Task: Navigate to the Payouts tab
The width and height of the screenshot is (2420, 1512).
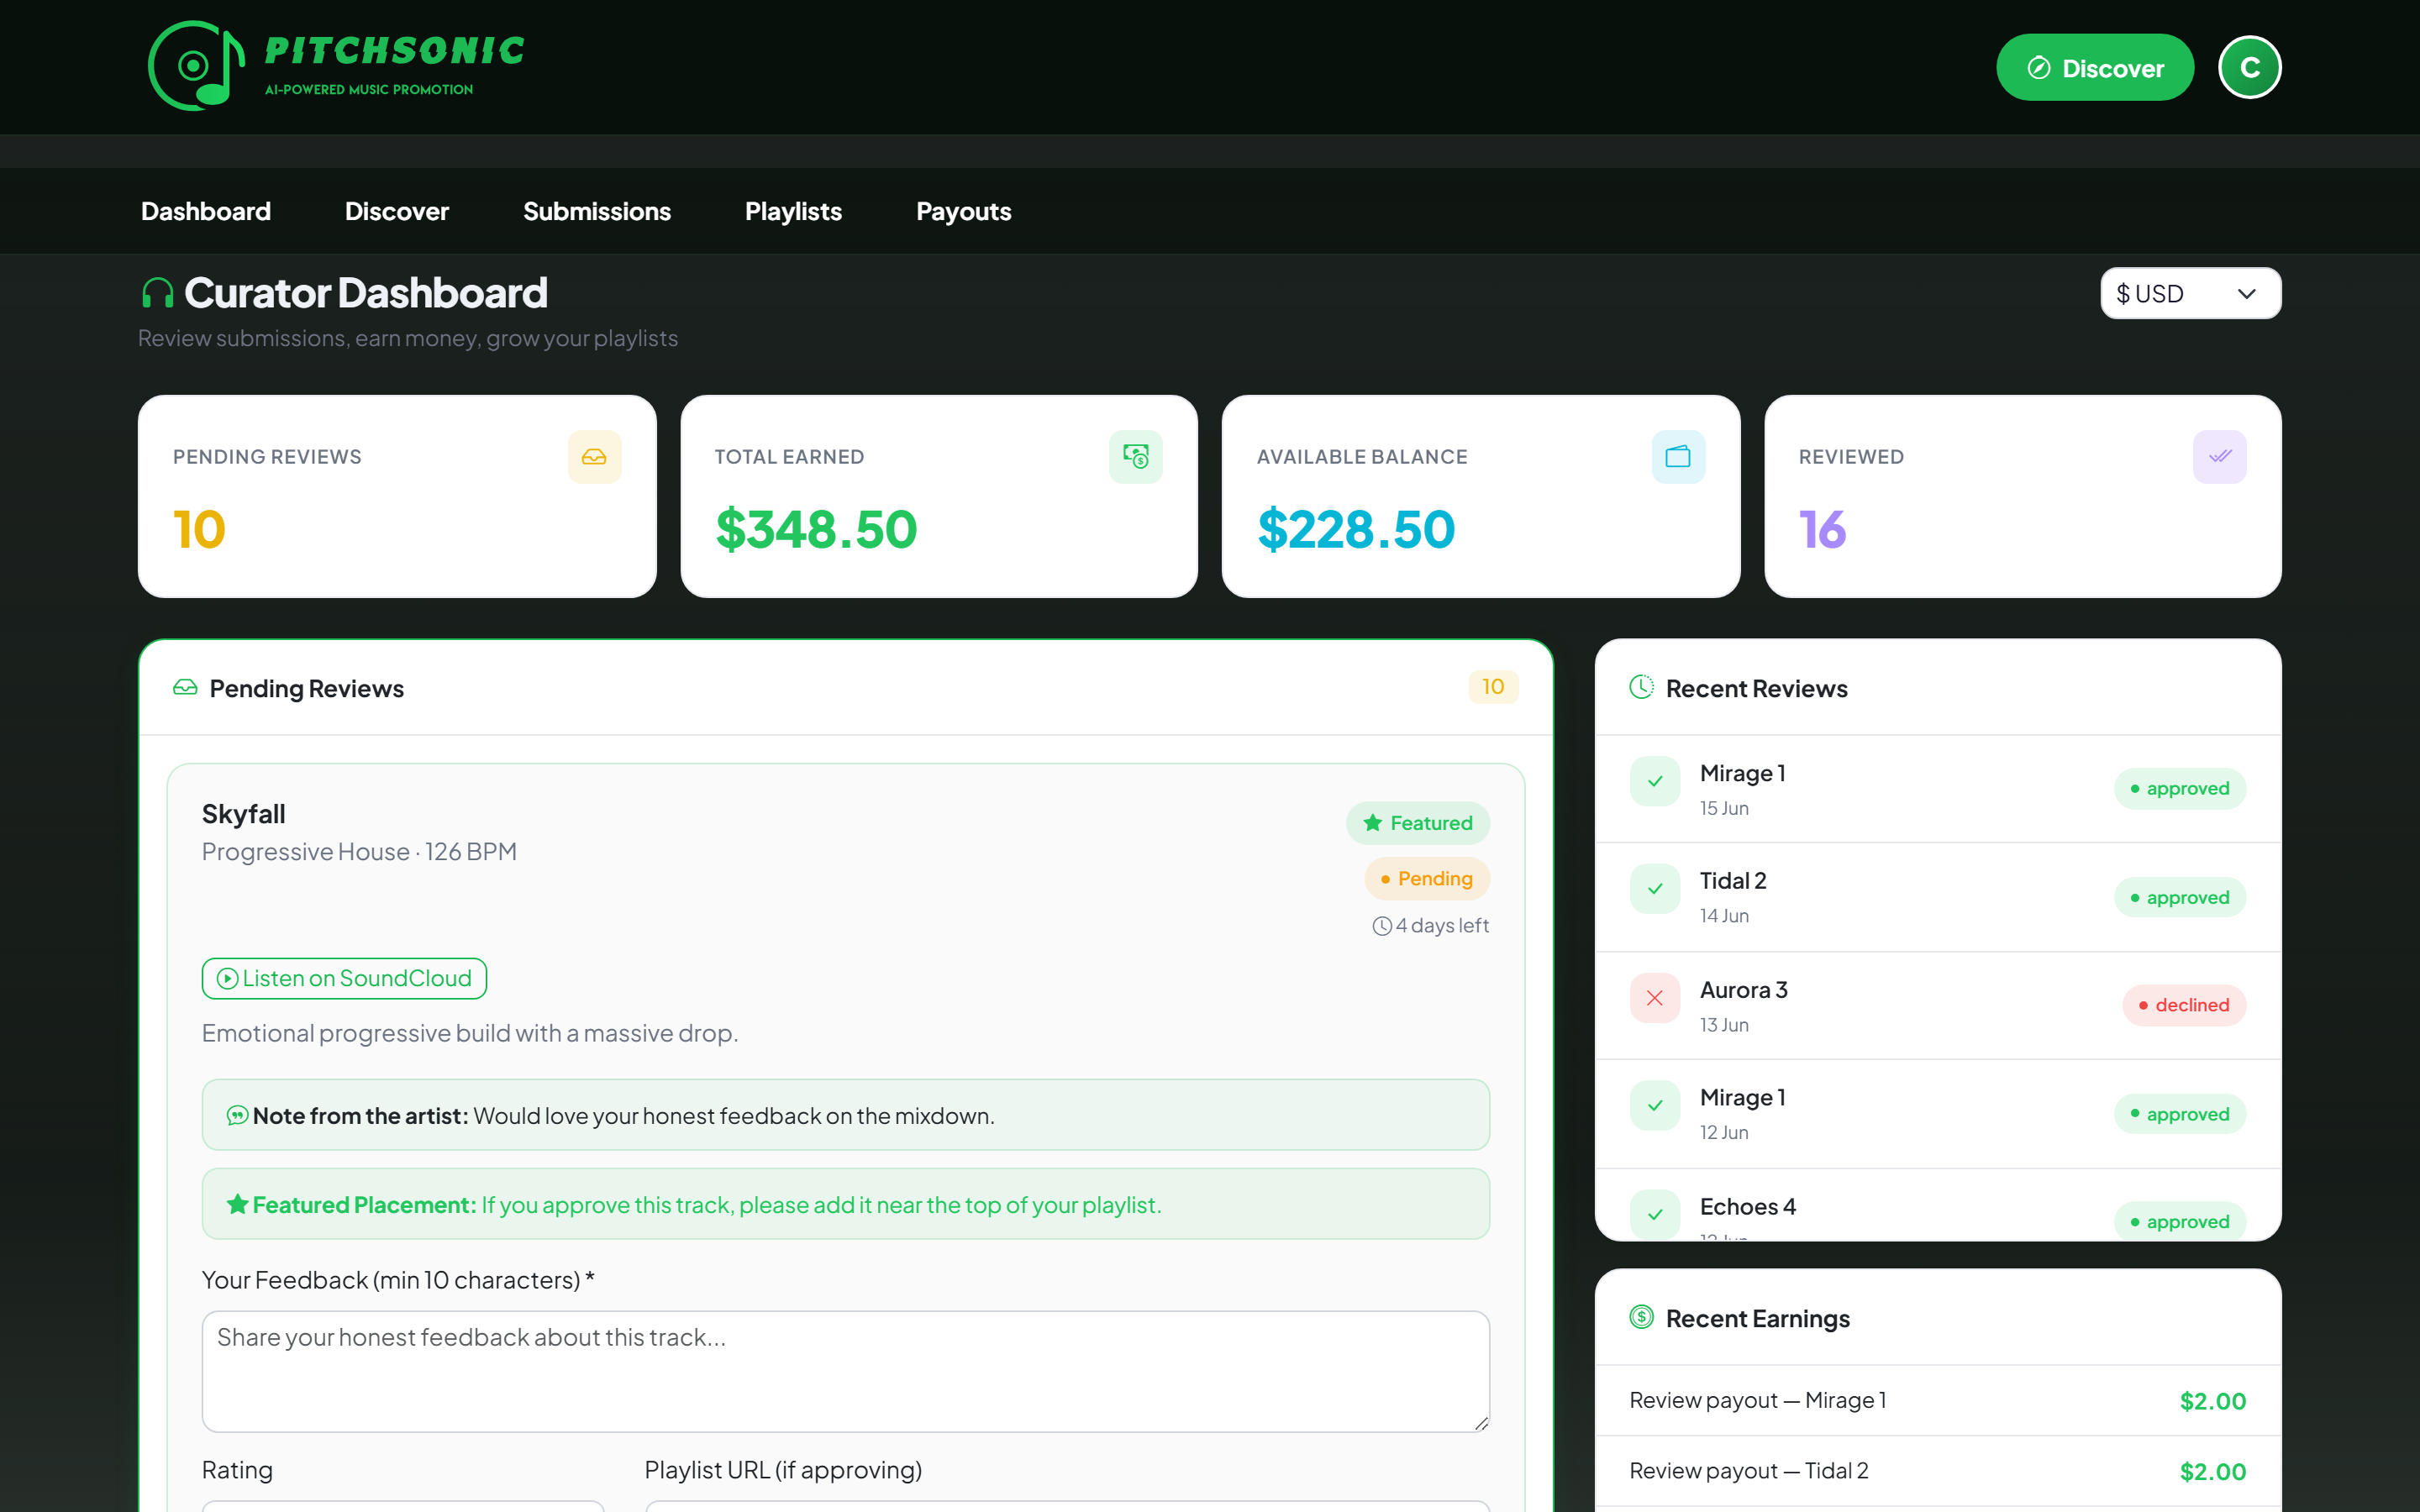Action: 964,211
